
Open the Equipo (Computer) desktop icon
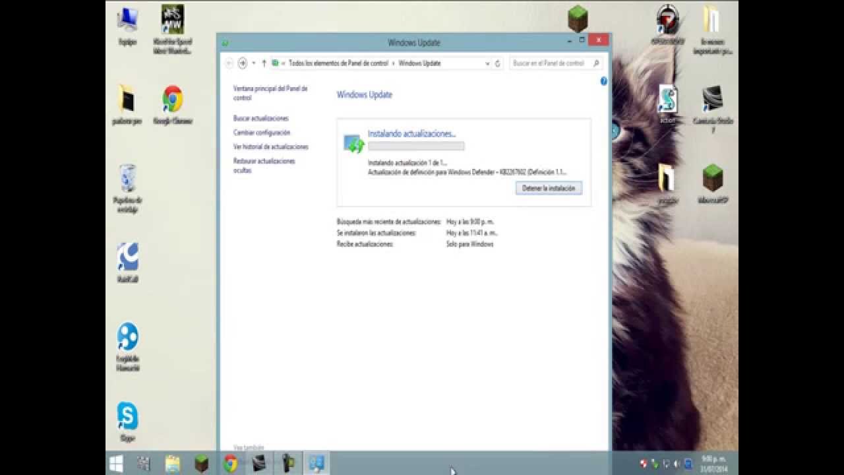pos(127,25)
